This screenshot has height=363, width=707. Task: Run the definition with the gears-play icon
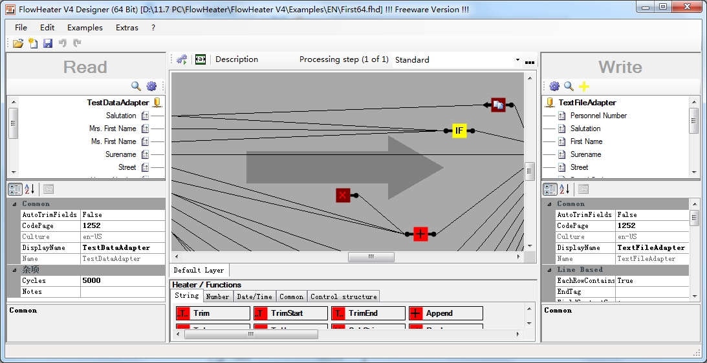pyautogui.click(x=182, y=59)
